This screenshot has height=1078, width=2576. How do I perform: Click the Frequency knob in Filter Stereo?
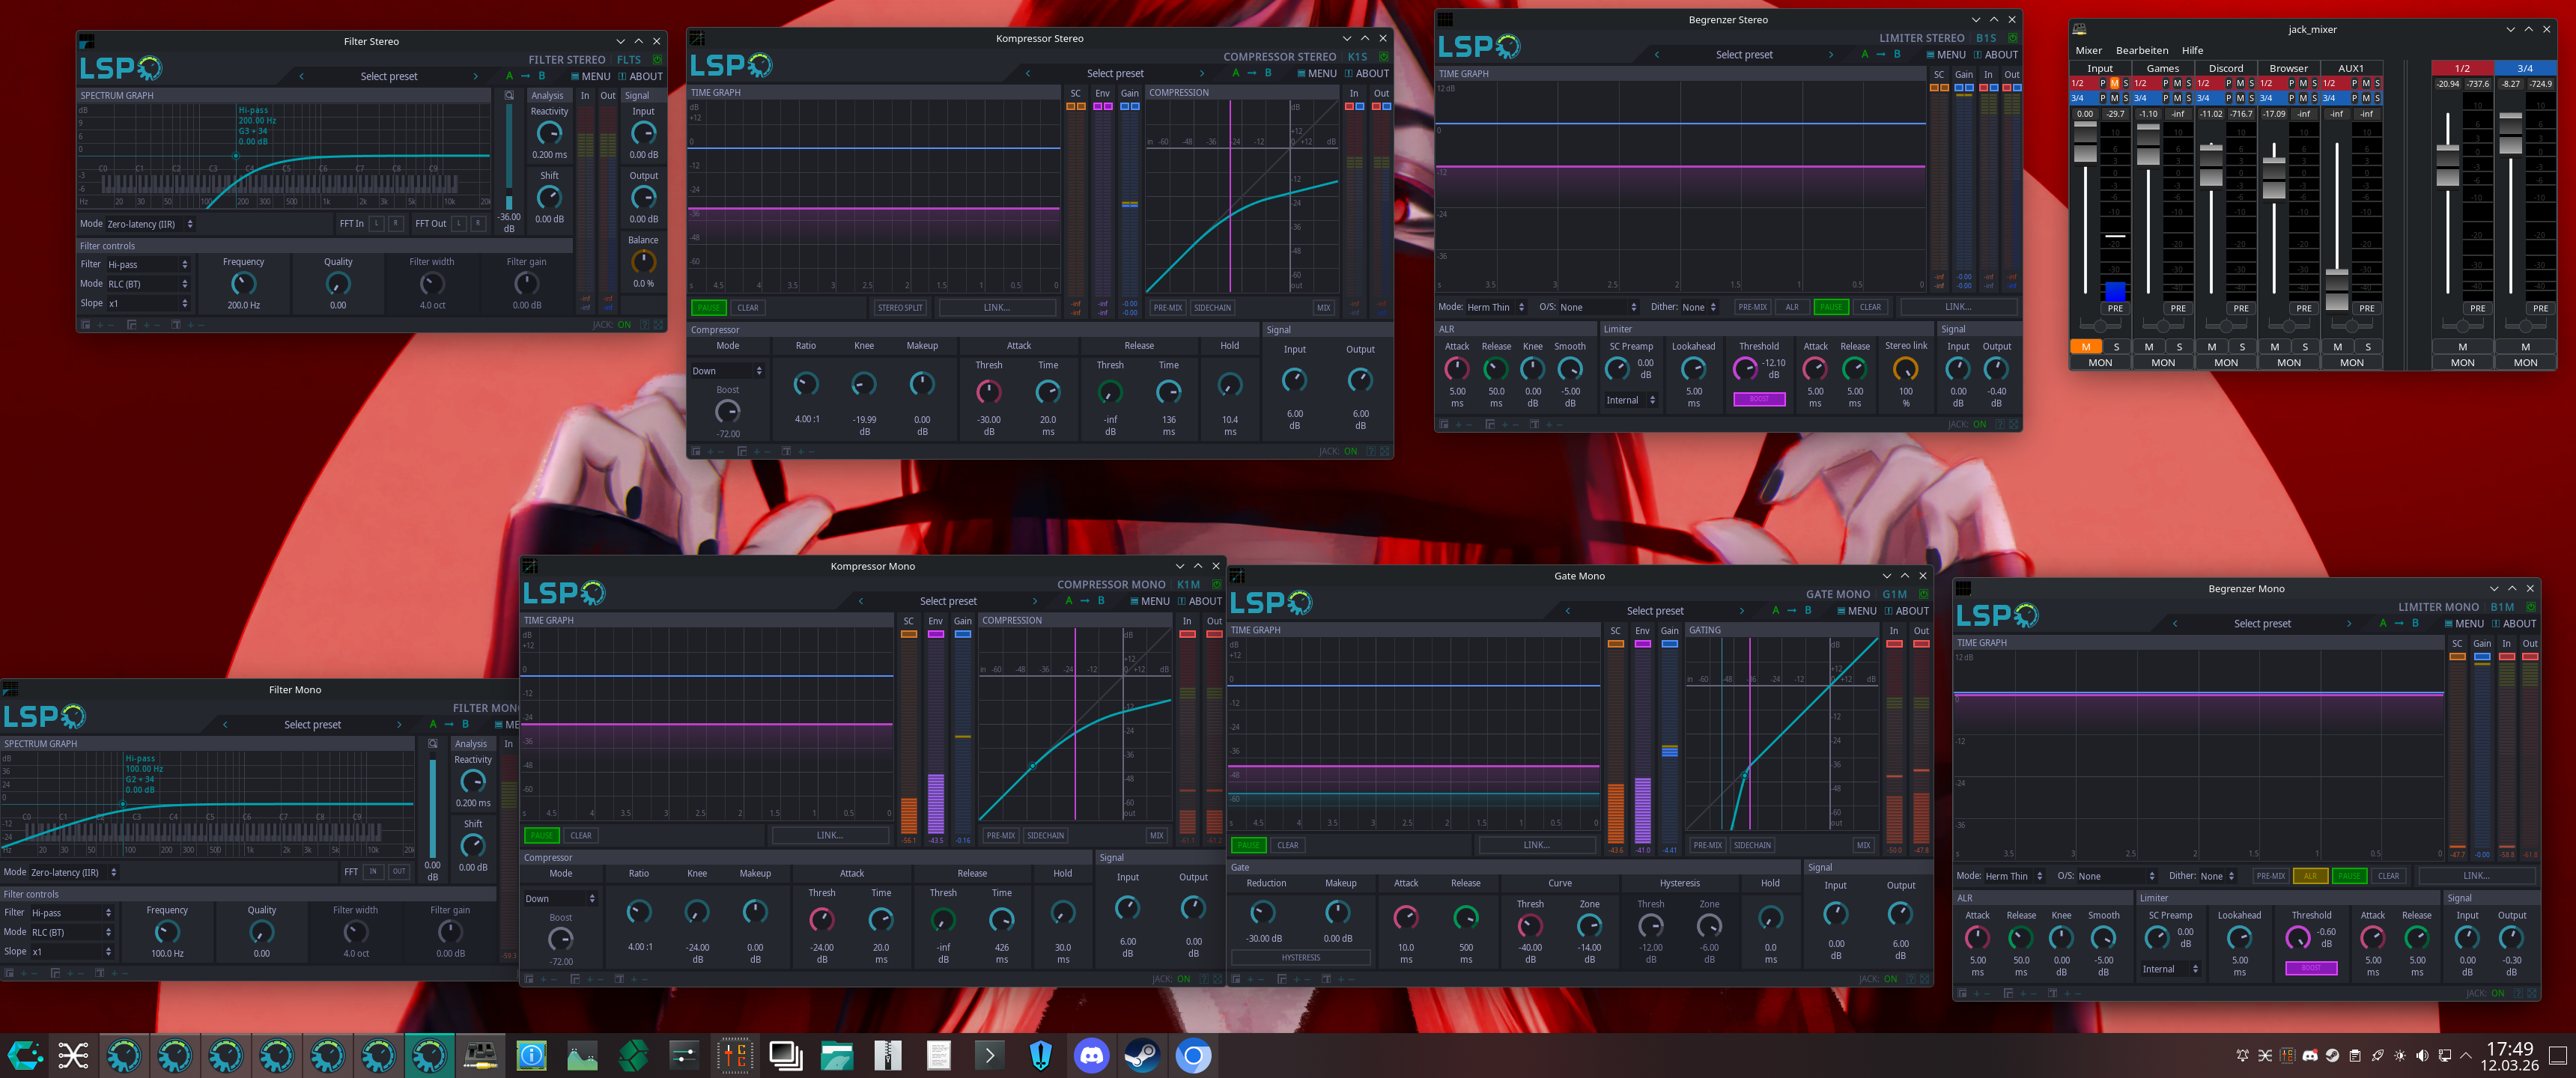point(243,284)
